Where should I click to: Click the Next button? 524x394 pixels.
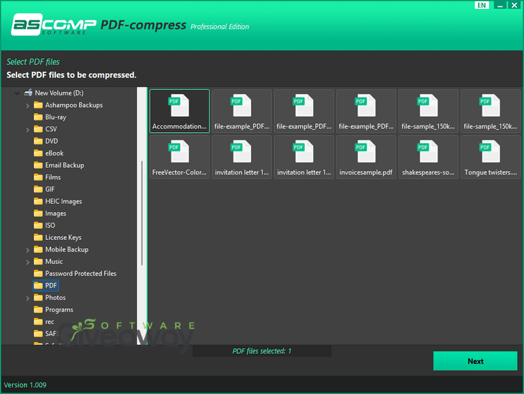(x=475, y=361)
